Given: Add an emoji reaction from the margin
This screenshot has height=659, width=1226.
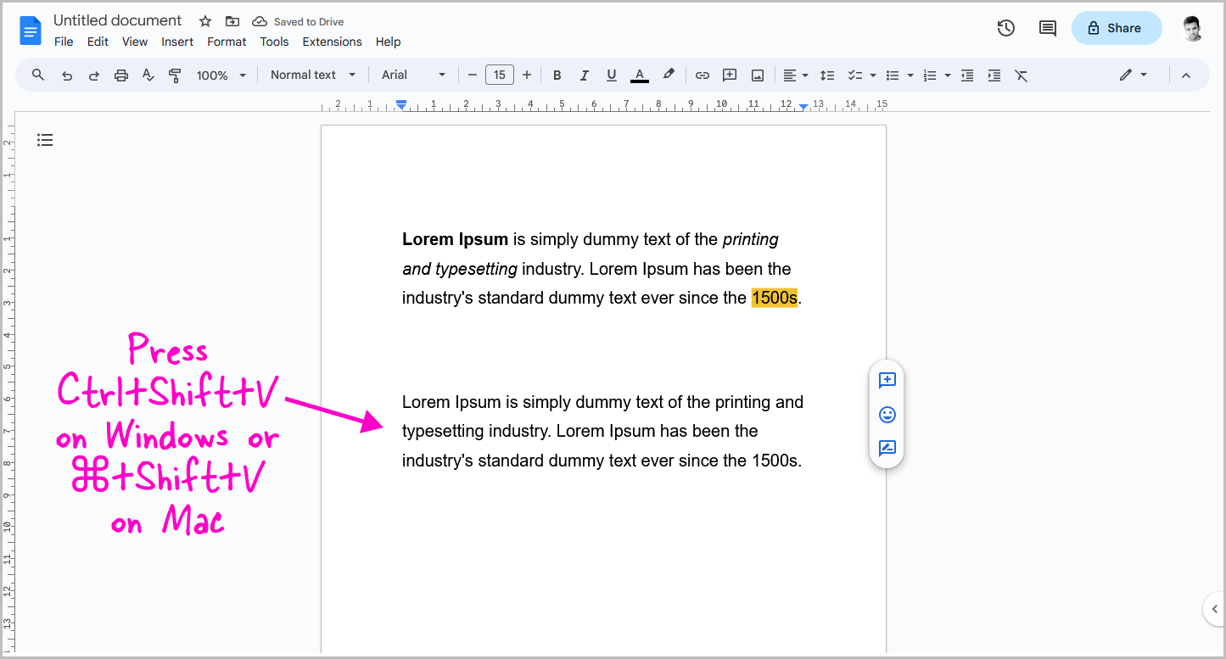Looking at the screenshot, I should tap(887, 415).
